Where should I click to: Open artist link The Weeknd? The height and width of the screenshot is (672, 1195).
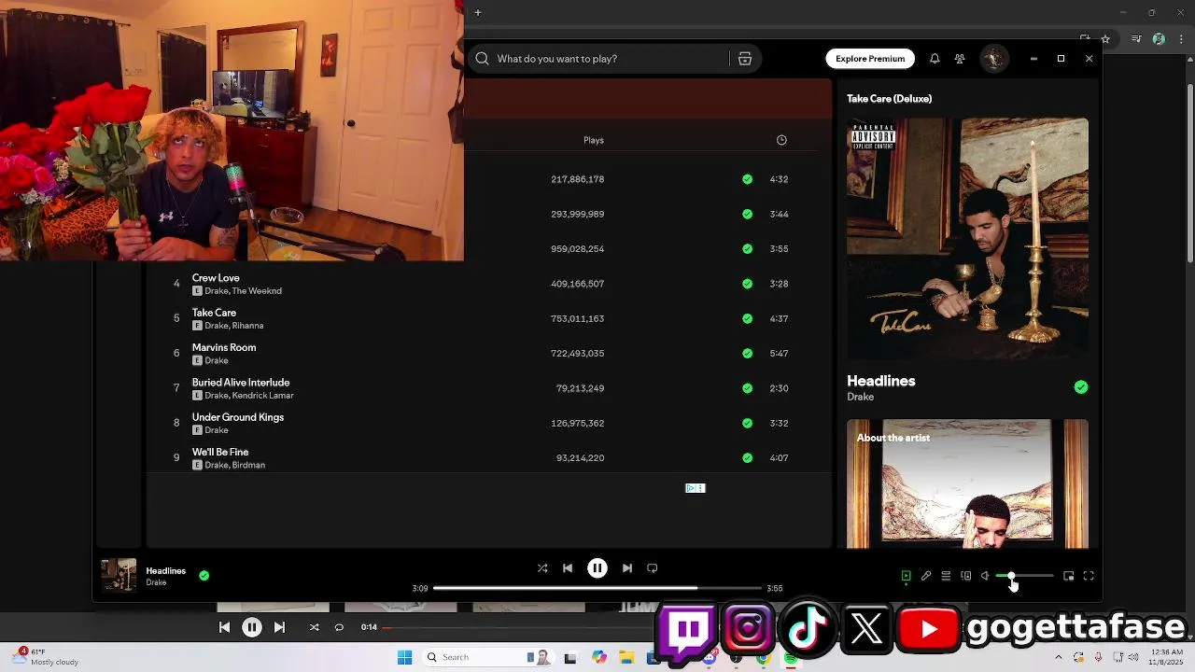click(257, 291)
